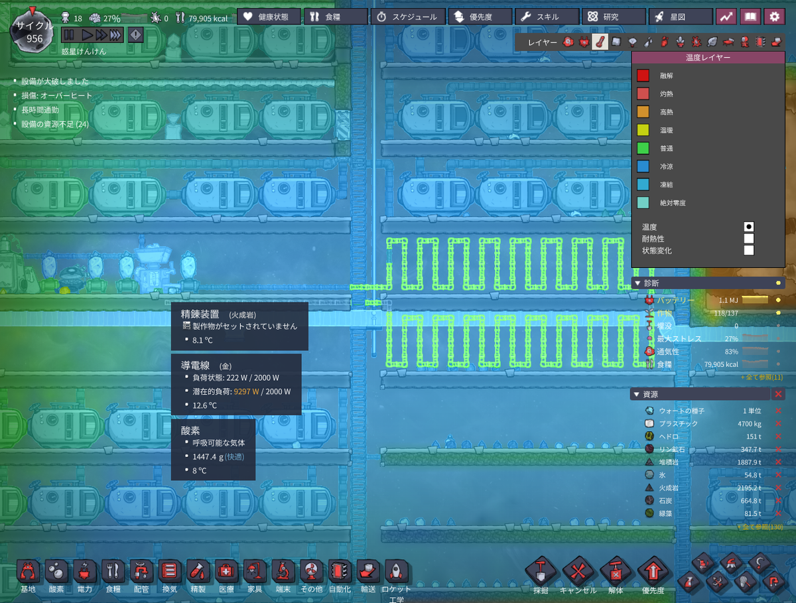This screenshot has width=796, height=603.
Task: Open the 電力 build category
Action: 85,571
